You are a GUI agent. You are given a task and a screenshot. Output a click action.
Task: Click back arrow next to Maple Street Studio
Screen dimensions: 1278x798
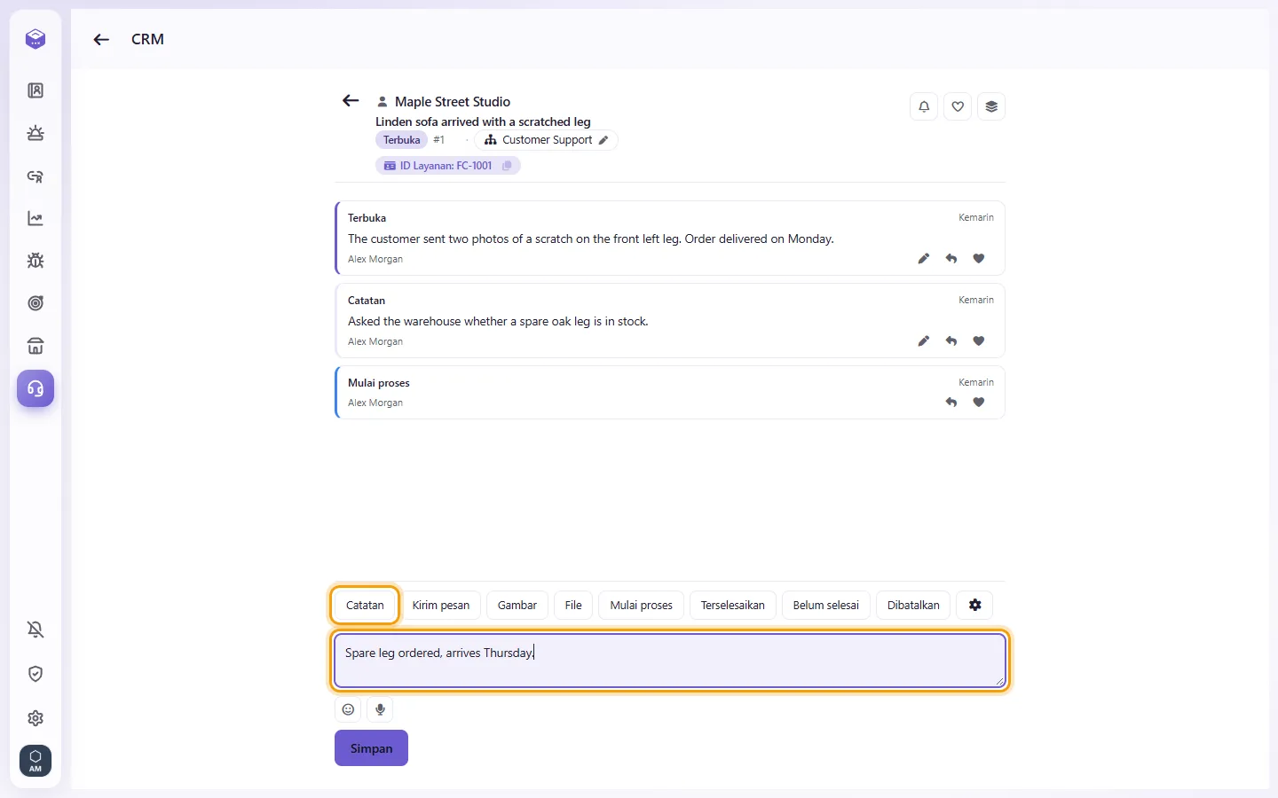(x=351, y=101)
